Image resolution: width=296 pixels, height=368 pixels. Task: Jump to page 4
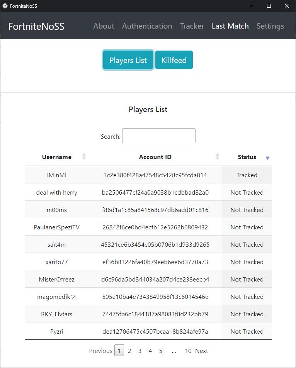[150, 351]
